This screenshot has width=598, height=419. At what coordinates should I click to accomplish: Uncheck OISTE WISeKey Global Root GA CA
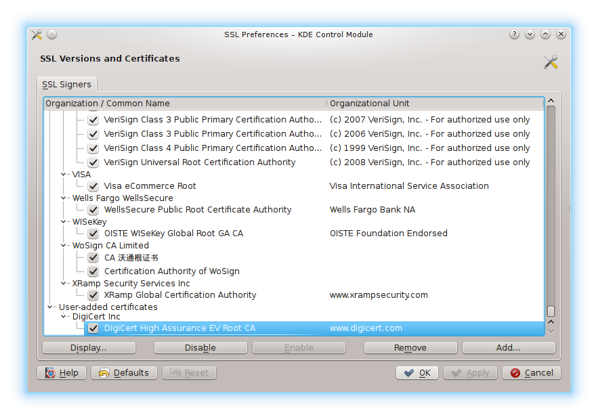tap(93, 234)
